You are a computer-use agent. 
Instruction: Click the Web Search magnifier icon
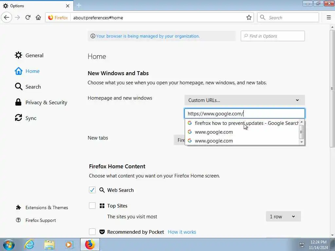click(x=102, y=190)
